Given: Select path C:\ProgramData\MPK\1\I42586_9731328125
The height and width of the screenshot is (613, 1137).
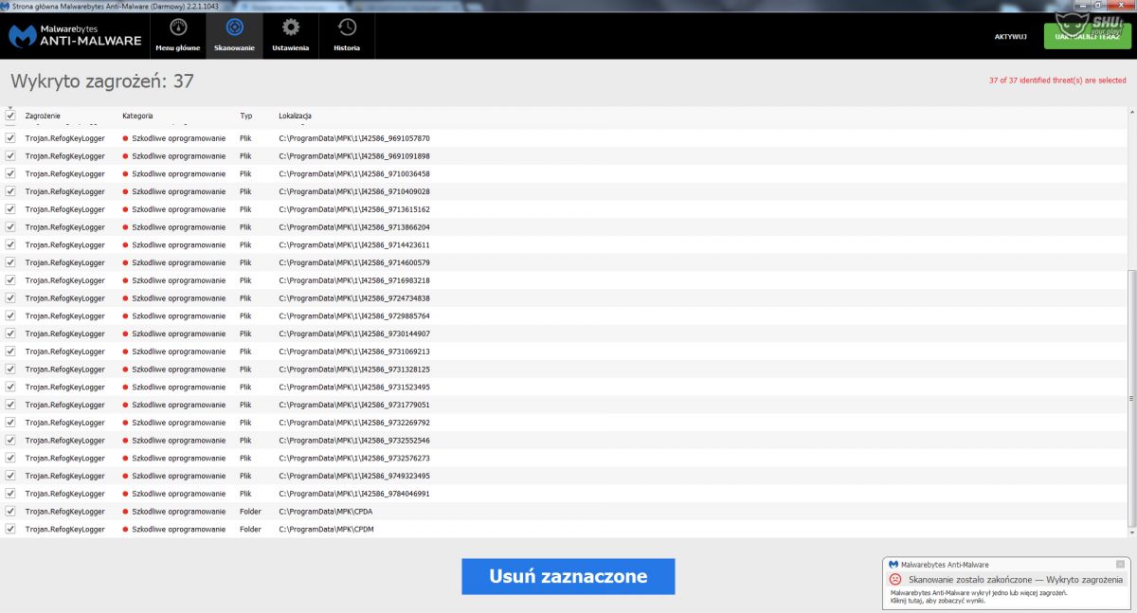Looking at the screenshot, I should [354, 370].
